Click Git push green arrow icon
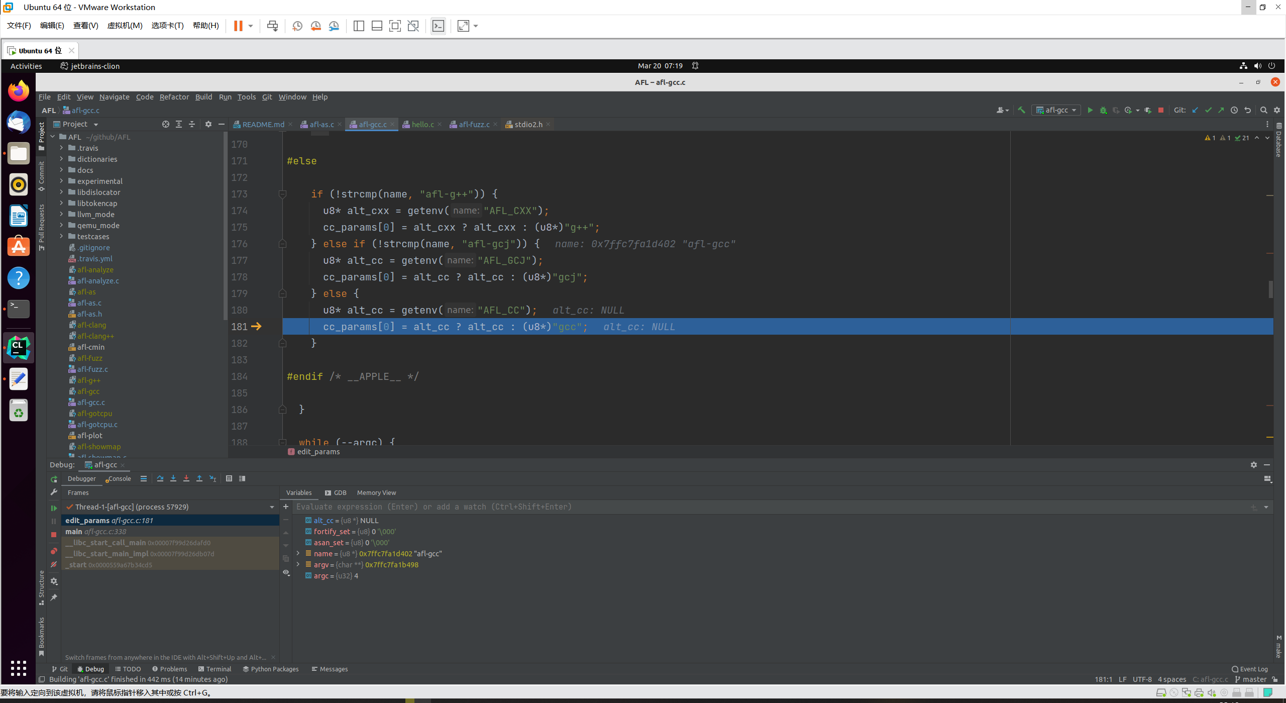Viewport: 1286px width, 703px height. [x=1221, y=110]
